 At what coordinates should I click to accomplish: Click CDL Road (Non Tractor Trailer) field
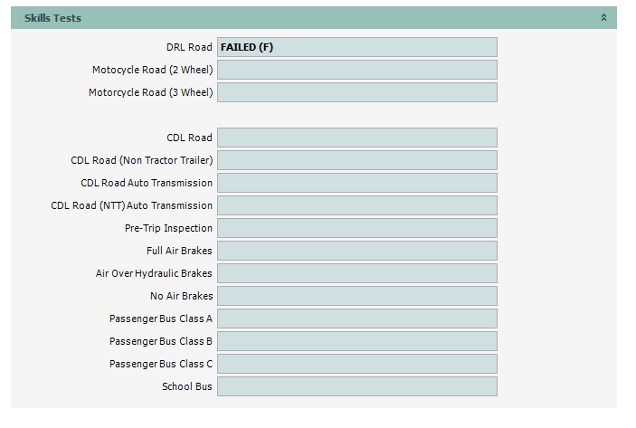pos(356,160)
